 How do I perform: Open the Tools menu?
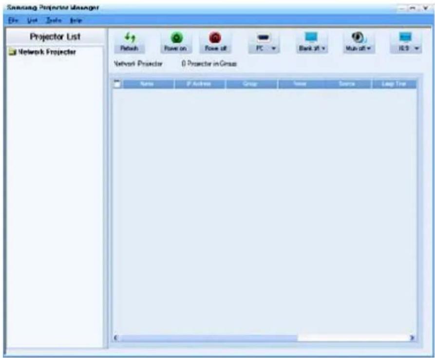pos(54,20)
